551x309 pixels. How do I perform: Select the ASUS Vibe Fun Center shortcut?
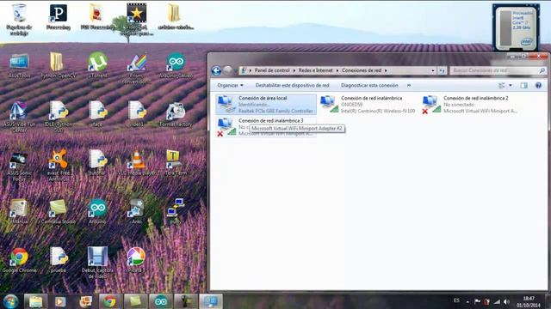pos(19,117)
